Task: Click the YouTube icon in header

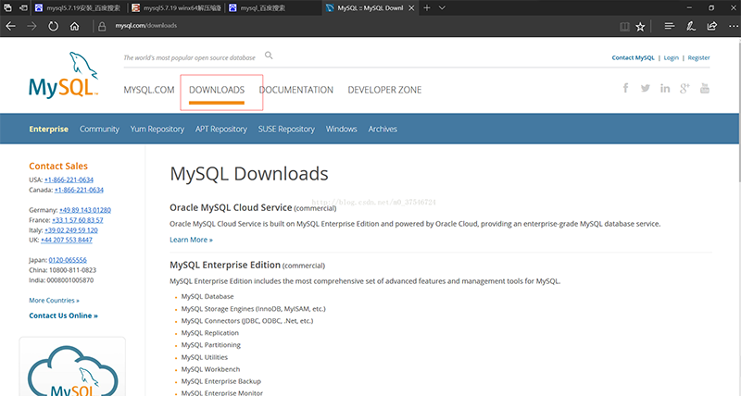Action: click(x=705, y=89)
